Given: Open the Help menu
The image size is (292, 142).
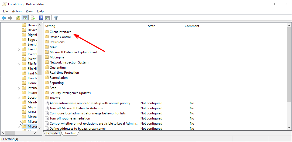Looking at the screenshot, I should 40,11.
